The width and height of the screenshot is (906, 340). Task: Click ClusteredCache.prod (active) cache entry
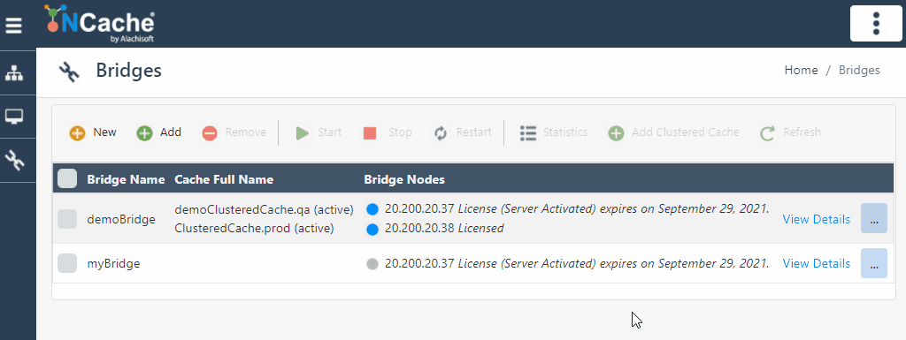254,228
